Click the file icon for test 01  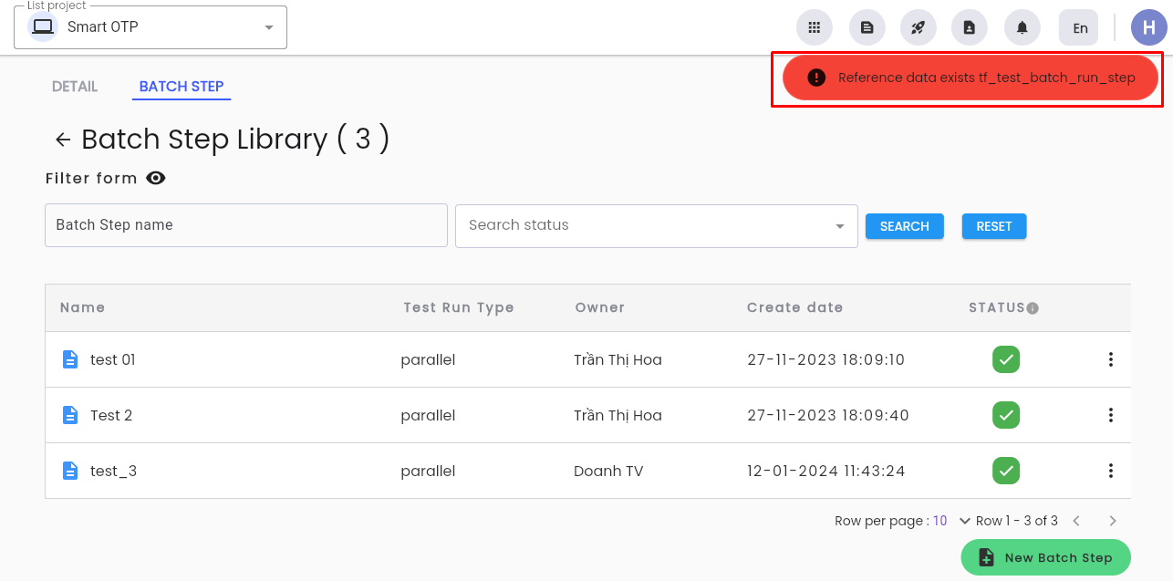click(x=70, y=359)
